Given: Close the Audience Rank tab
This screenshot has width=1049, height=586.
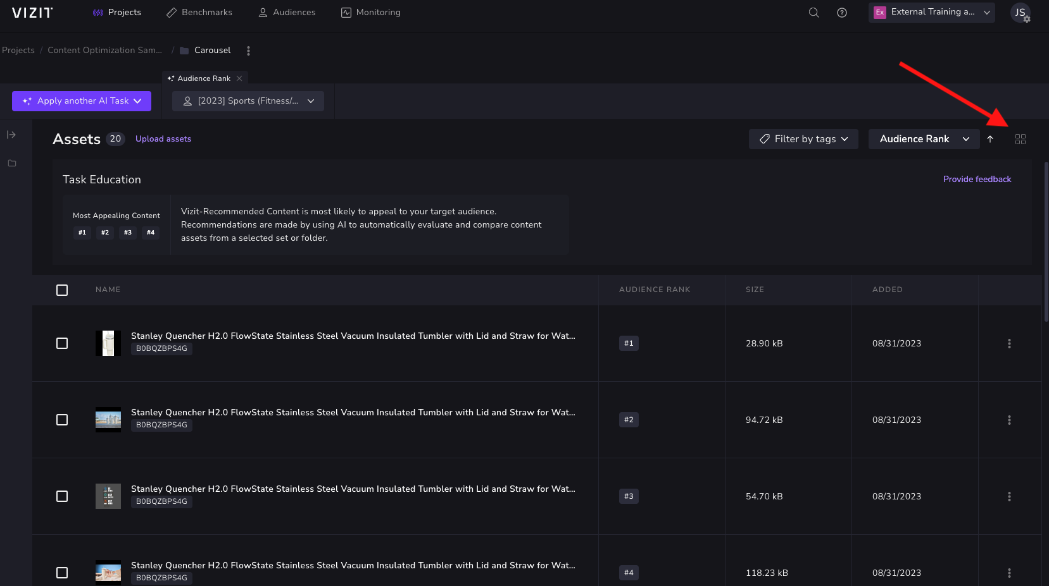Looking at the screenshot, I should (239, 78).
